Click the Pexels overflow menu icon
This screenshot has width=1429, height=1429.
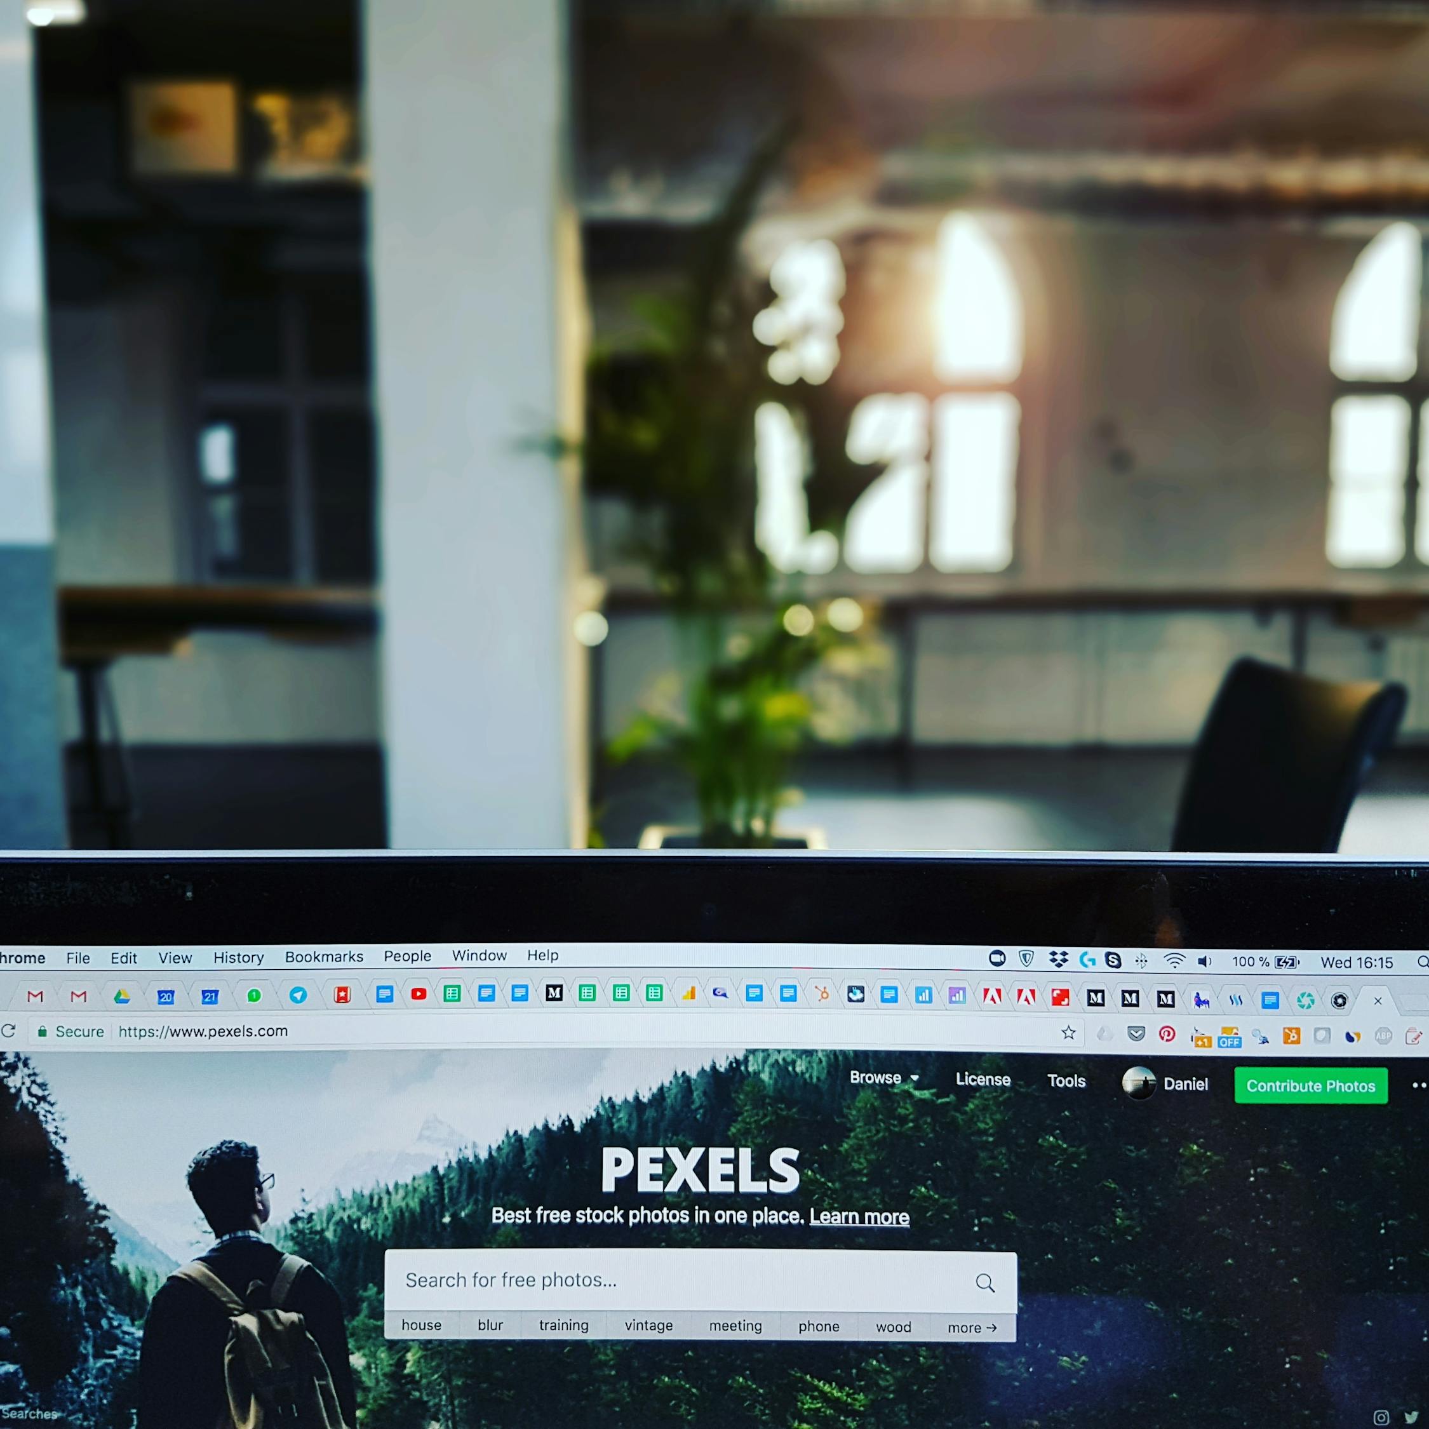click(1417, 1083)
